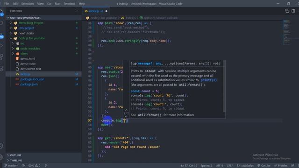Click '404 Page not Found /about' string
Screen dimensions: 299x168
(x=137, y=147)
